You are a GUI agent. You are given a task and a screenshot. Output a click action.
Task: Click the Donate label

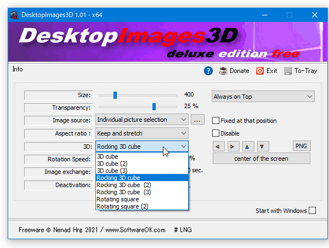pyautogui.click(x=240, y=71)
